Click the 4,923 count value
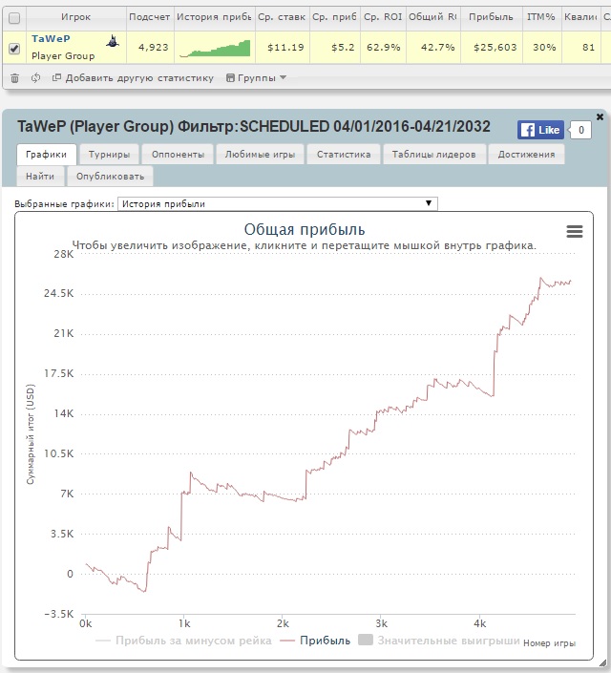This screenshot has width=611, height=673. pyautogui.click(x=154, y=47)
